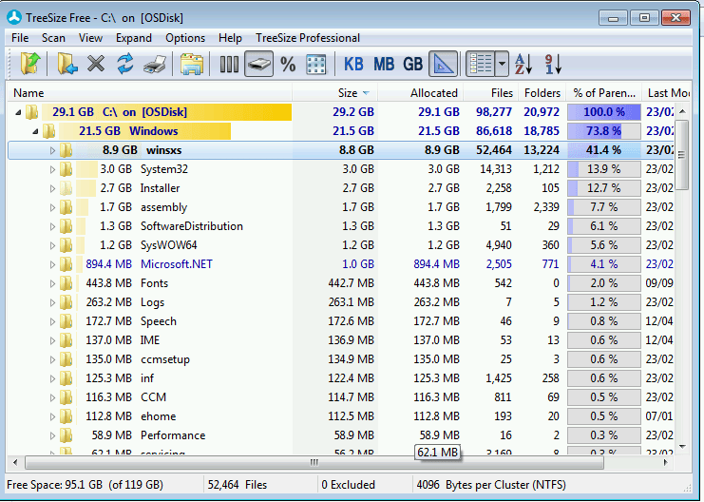
Task: Click the vertical scrollbar down arrow
Action: pyautogui.click(x=682, y=446)
